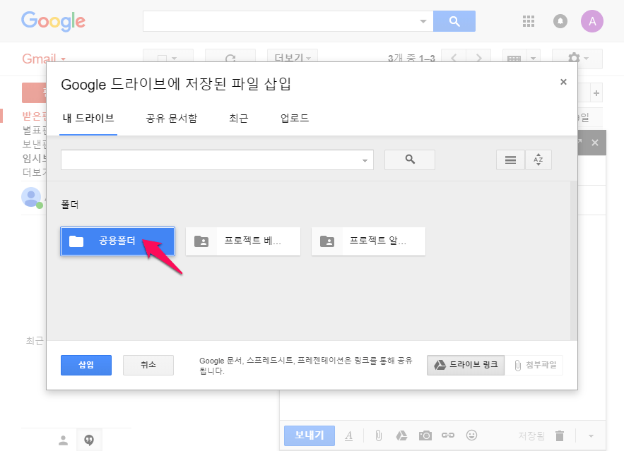The width and height of the screenshot is (624, 451).
Task: Open the 업로드 tab
Action: pyautogui.click(x=295, y=118)
